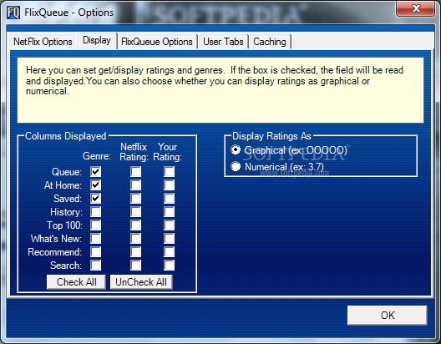Check Your Rating for What's New
Viewport: 441px width, 344px height.
pos(169,239)
